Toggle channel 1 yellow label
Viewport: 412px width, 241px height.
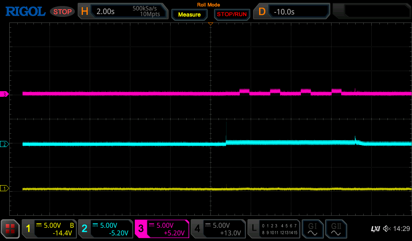[28, 229]
